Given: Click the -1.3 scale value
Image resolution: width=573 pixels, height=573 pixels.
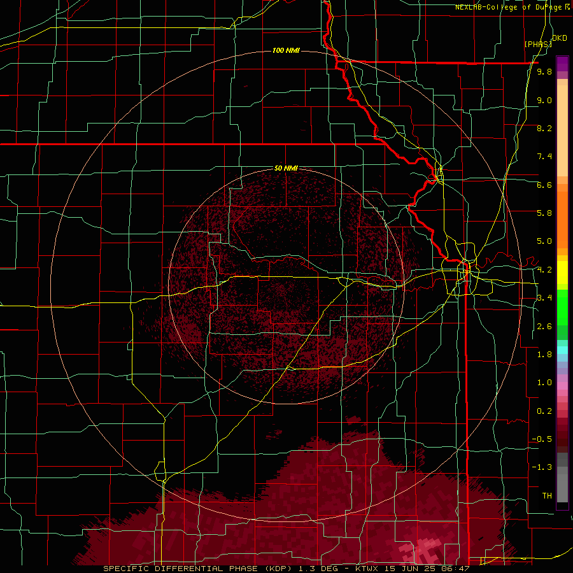Looking at the screenshot, I should coord(542,467).
